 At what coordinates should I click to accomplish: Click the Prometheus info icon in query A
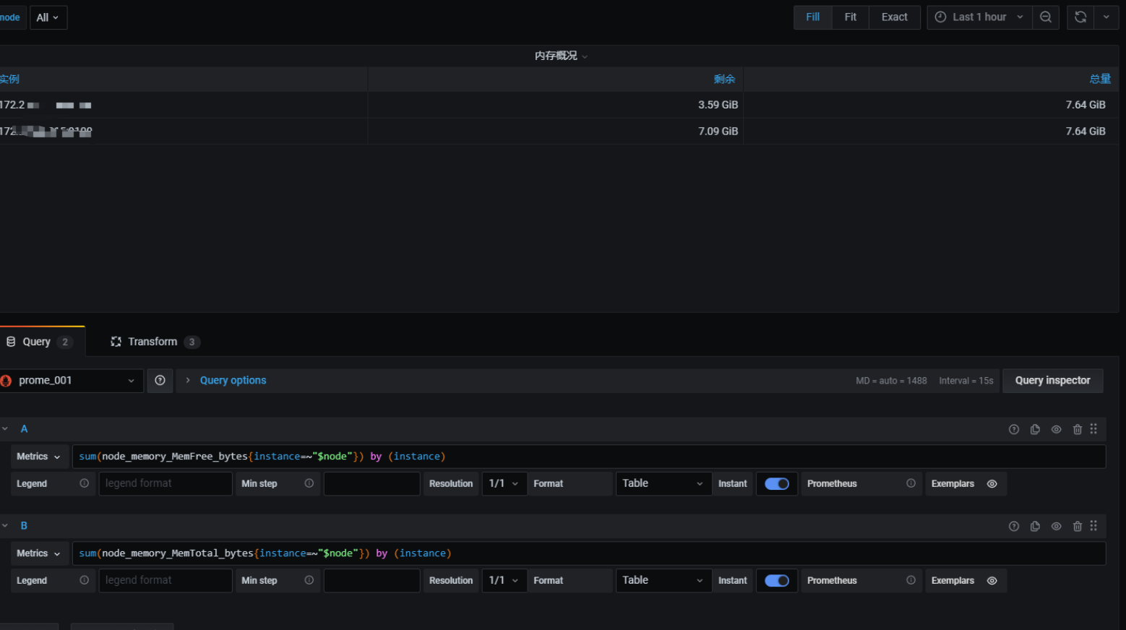click(x=911, y=483)
